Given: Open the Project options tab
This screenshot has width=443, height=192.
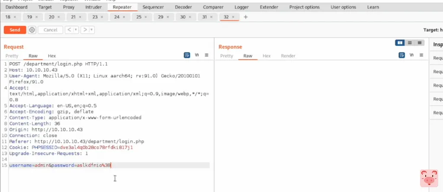Looking at the screenshot, I should tap(304, 7).
